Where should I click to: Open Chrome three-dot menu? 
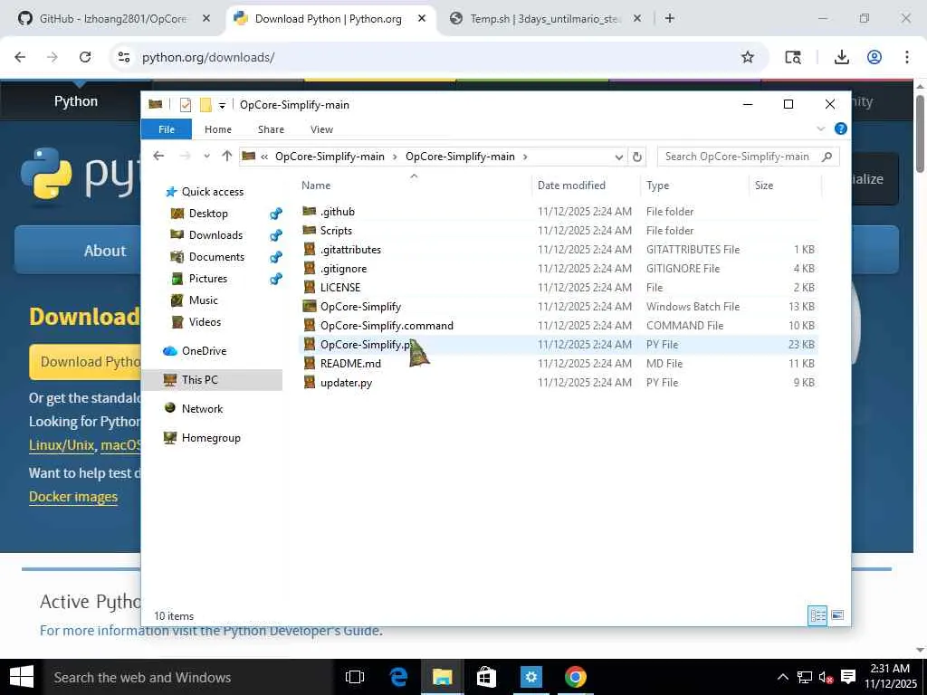pyautogui.click(x=907, y=57)
